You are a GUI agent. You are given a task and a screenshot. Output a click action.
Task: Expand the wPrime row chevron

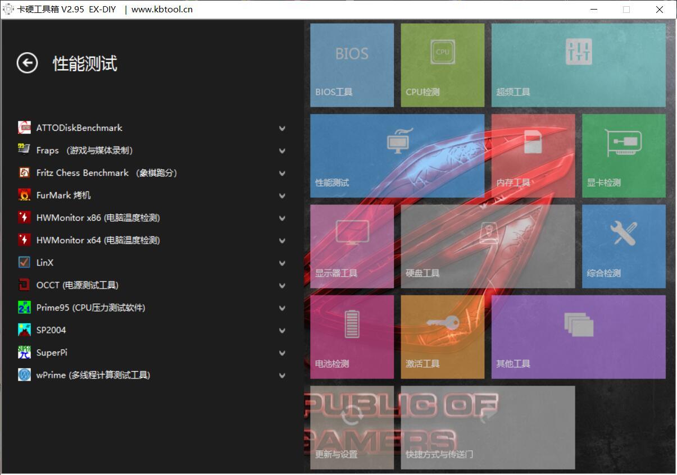pyautogui.click(x=282, y=375)
